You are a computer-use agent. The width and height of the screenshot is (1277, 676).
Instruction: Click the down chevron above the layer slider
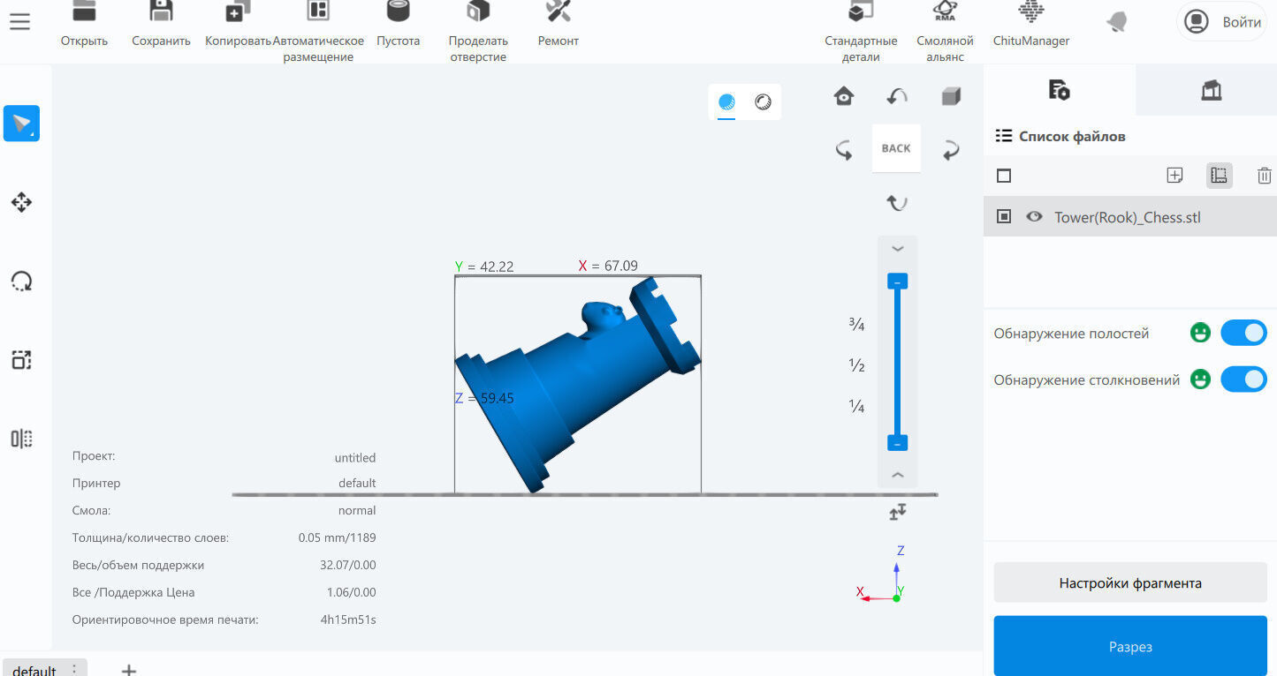click(x=898, y=249)
